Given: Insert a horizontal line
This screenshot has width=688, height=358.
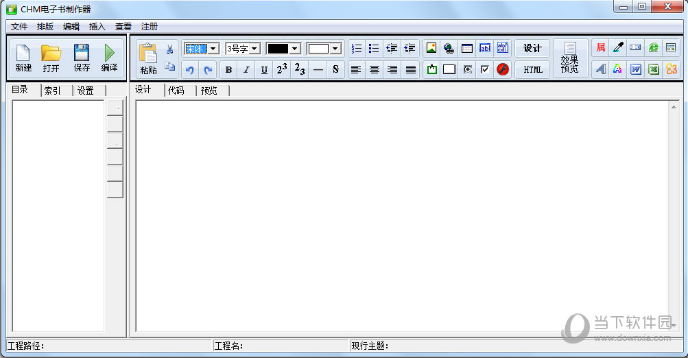Looking at the screenshot, I should pos(318,69).
